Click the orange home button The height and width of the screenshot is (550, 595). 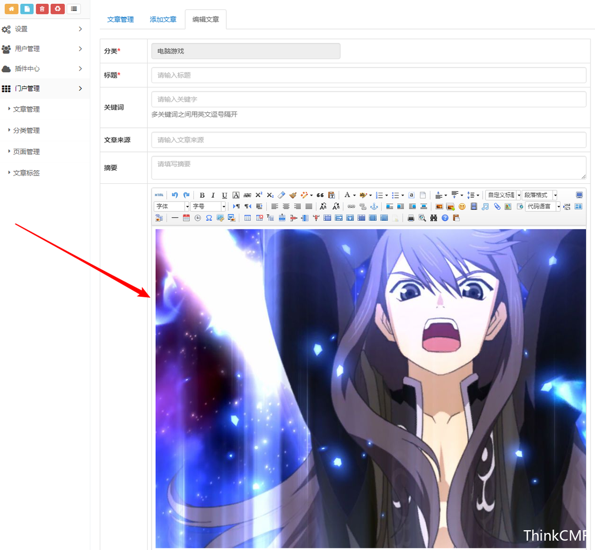click(12, 9)
